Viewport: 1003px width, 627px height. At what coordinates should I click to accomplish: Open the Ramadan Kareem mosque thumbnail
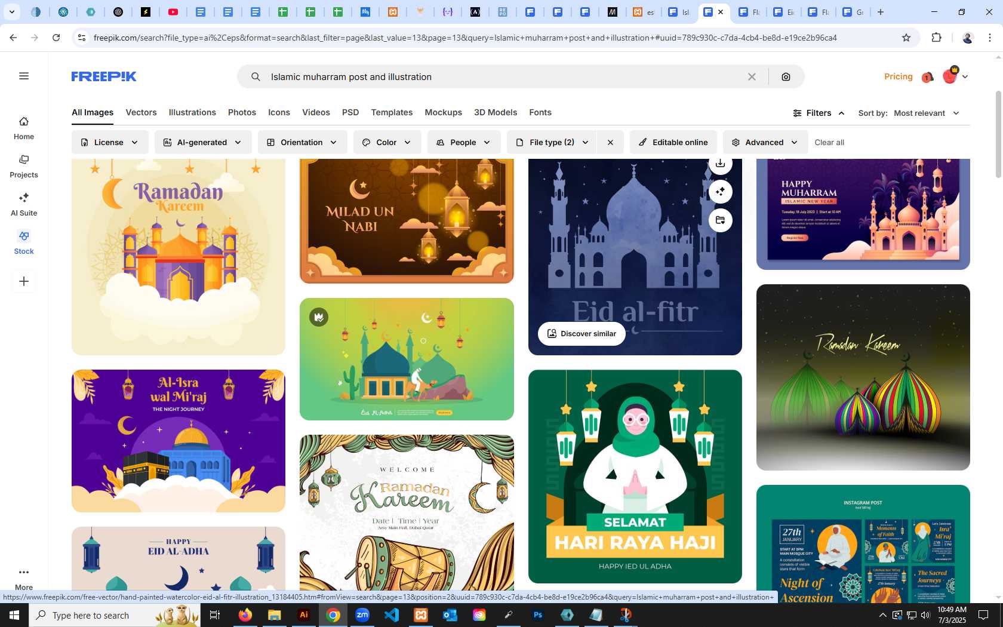coord(179,257)
